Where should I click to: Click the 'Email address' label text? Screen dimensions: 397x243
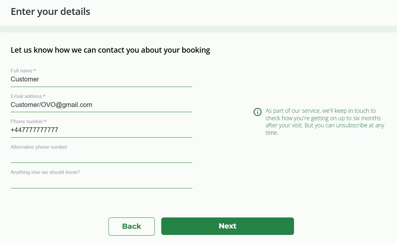(x=26, y=96)
